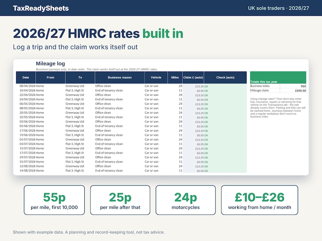The width and height of the screenshot is (322, 241).
Task: Click the £6.05 claim in the 14/08/2026 row
Action: click(200, 171)
